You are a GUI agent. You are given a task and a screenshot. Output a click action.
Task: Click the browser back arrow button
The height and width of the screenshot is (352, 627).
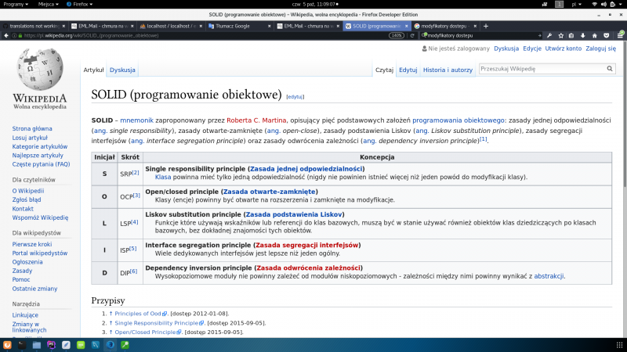(x=5, y=35)
